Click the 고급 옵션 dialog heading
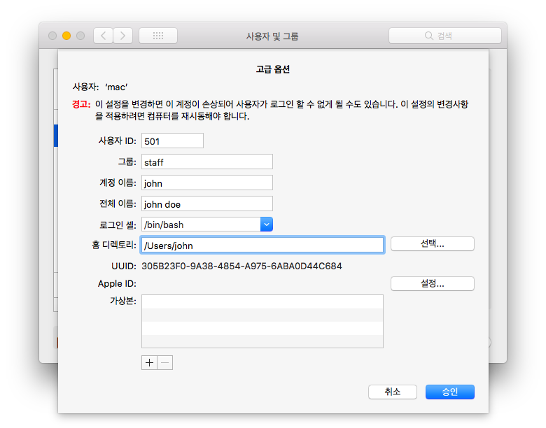 [x=273, y=69]
